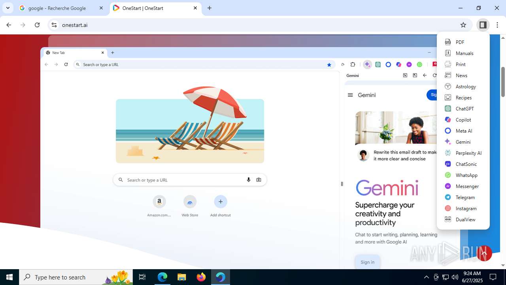This screenshot has width=506, height=285.
Task: Close the google - Recherche Google tab
Action: coord(102,8)
